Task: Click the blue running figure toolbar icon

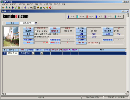Action: [x=25, y=8]
